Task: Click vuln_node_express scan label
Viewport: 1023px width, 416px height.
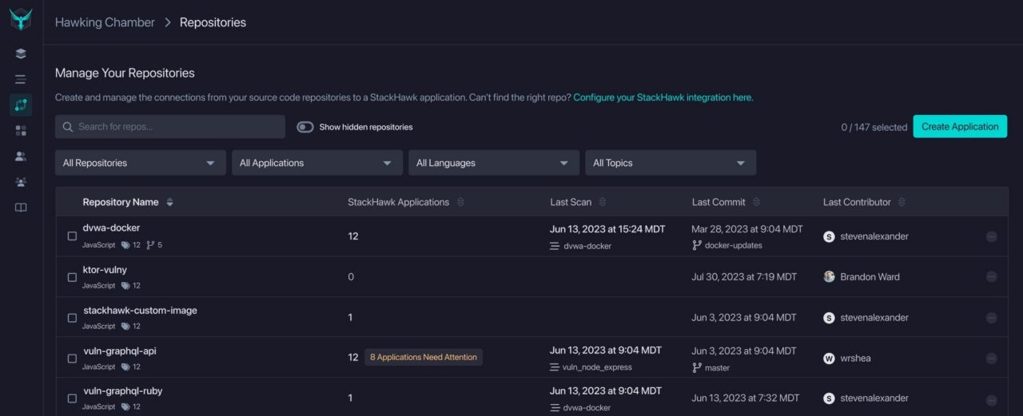Action: 597,367
